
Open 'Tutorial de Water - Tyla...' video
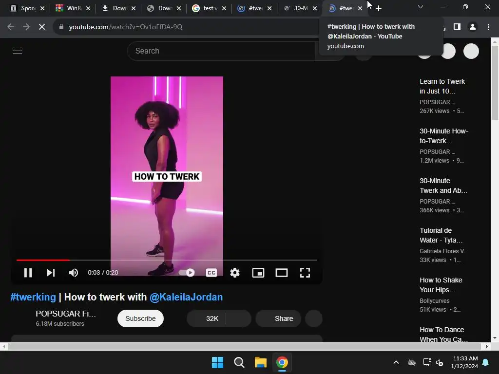tap(441, 235)
